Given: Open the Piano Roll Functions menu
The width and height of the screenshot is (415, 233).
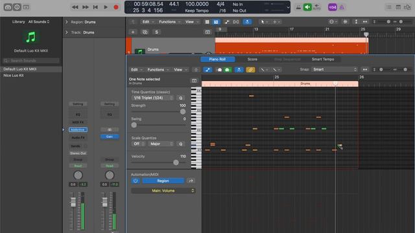Looking at the screenshot, I should (x=158, y=69).
